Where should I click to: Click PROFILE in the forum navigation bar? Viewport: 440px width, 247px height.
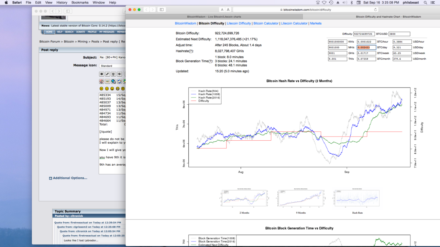click(92, 32)
